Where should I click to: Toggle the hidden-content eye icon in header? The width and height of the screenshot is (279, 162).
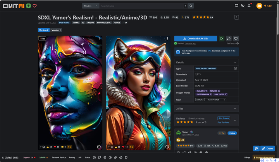[243, 6]
